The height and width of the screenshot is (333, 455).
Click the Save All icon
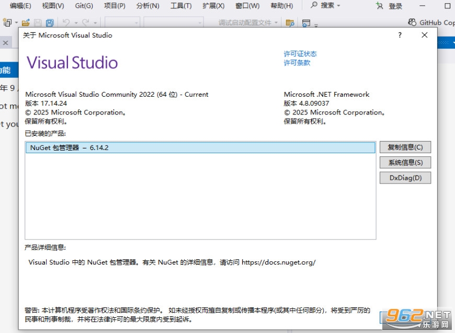coord(50,22)
